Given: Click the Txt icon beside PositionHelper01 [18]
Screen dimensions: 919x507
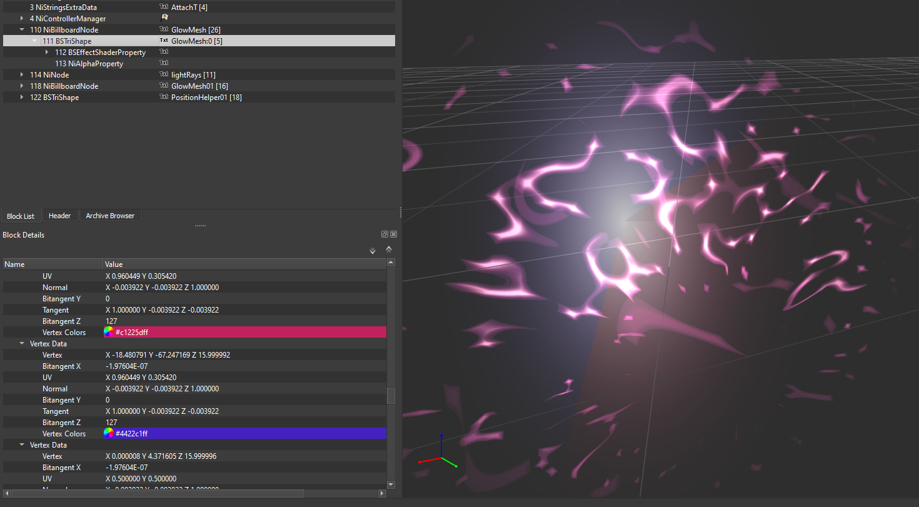Looking at the screenshot, I should pos(164,97).
